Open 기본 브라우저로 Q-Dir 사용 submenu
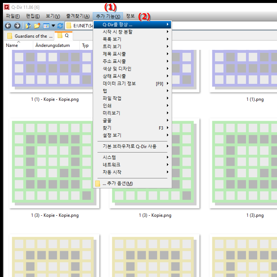This screenshot has width=277, height=277. 132,147
